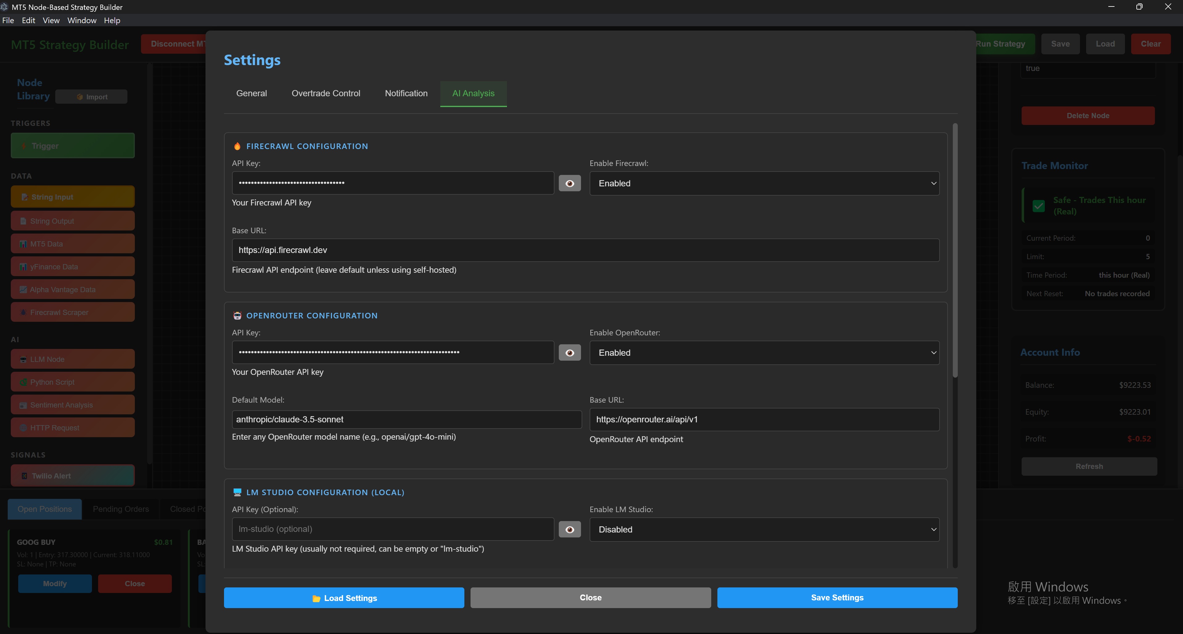
Task: Expand the Enable OpenRouter dropdown
Action: (x=764, y=353)
